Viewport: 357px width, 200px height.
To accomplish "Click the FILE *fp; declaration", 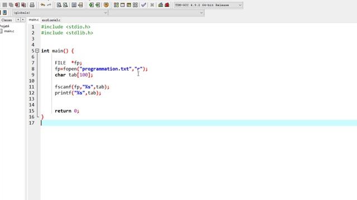I will (68, 63).
